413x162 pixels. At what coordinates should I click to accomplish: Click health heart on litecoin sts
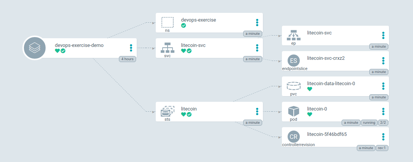(x=183, y=114)
